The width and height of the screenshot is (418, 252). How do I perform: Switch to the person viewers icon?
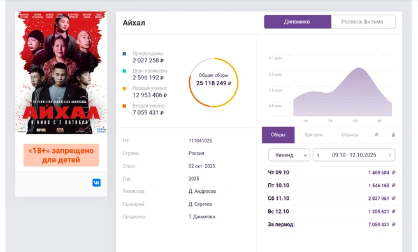[x=393, y=135]
